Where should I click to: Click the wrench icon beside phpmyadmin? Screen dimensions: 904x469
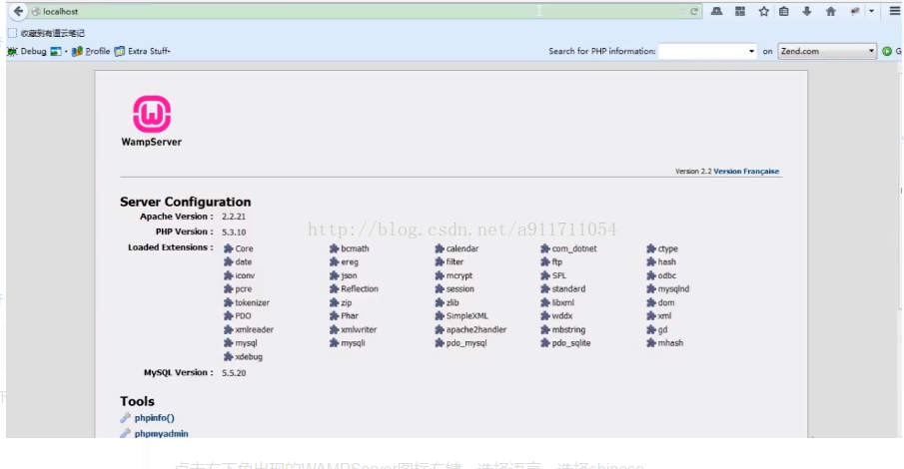(125, 433)
